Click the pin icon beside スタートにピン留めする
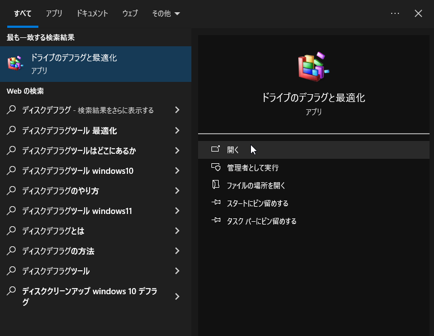 (216, 203)
